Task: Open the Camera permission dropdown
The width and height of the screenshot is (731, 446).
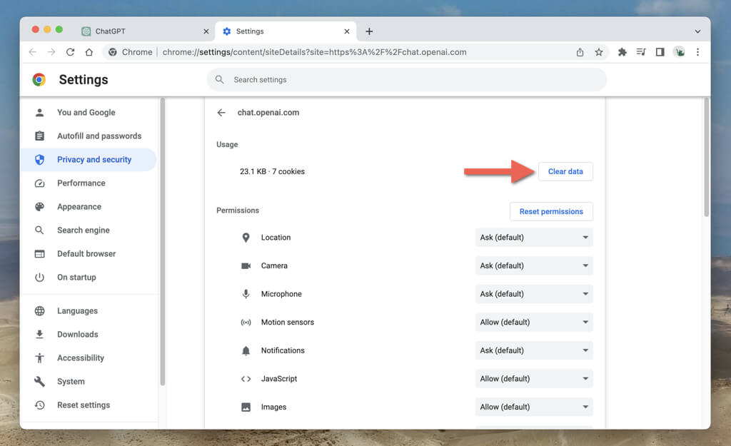Action: click(534, 265)
